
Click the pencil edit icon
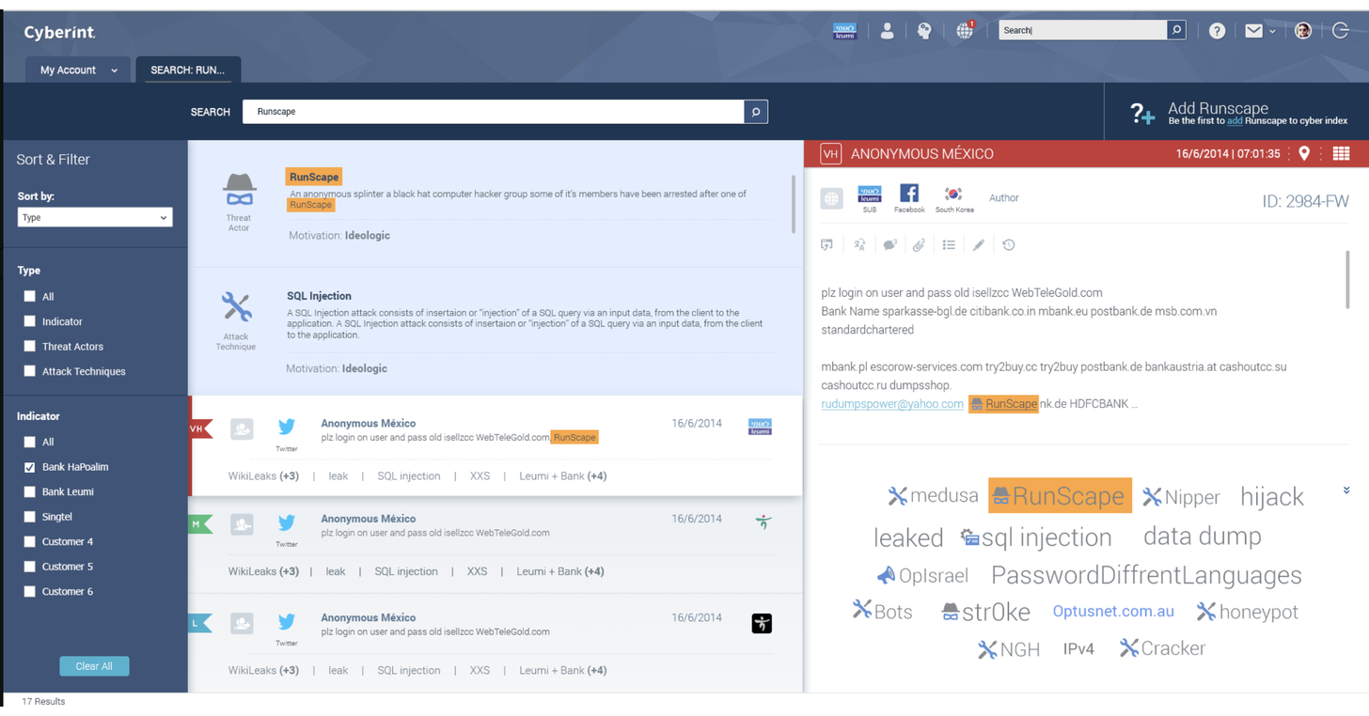[x=979, y=245]
